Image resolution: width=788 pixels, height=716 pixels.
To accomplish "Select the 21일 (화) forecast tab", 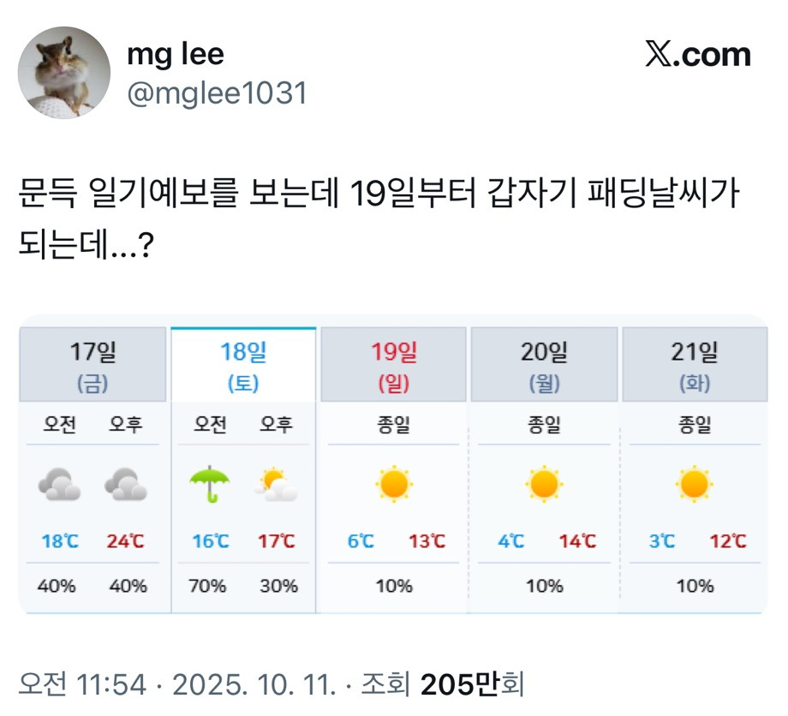I will point(695,365).
